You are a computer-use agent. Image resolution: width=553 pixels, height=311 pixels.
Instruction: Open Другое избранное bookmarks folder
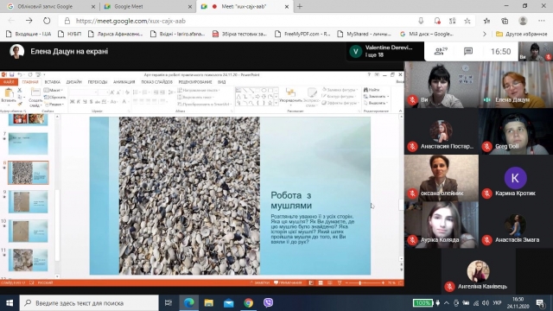tap(521, 35)
